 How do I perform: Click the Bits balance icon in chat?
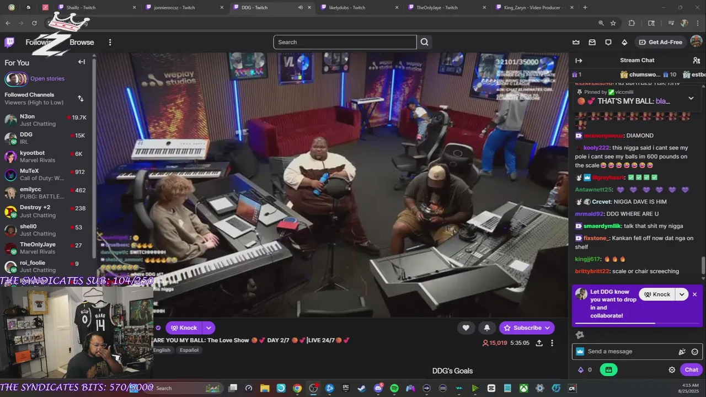[x=580, y=370]
